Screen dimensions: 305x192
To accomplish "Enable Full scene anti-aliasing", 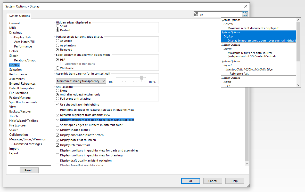I will pyautogui.click(x=58, y=99).
